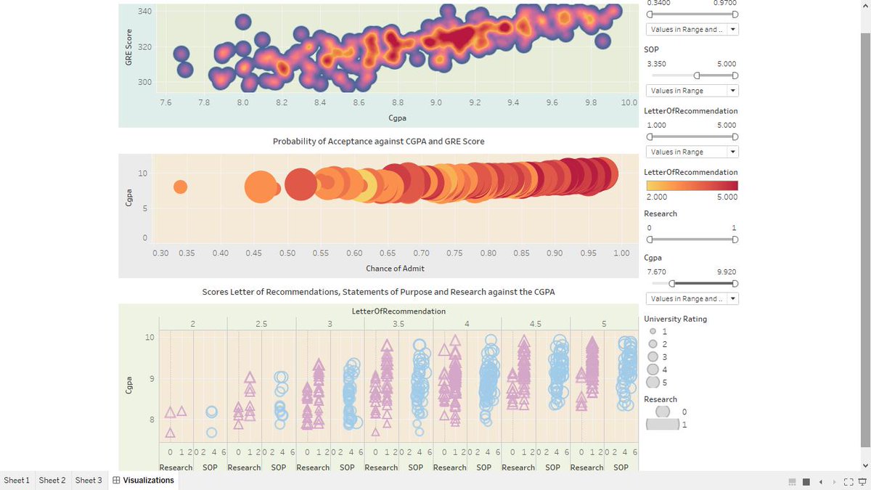Click the '2.5' LetterOfRecommendation column header
The height and width of the screenshot is (490, 871).
point(261,324)
